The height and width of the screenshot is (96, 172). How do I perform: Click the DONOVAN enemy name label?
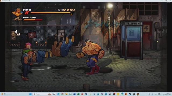tap(30, 18)
